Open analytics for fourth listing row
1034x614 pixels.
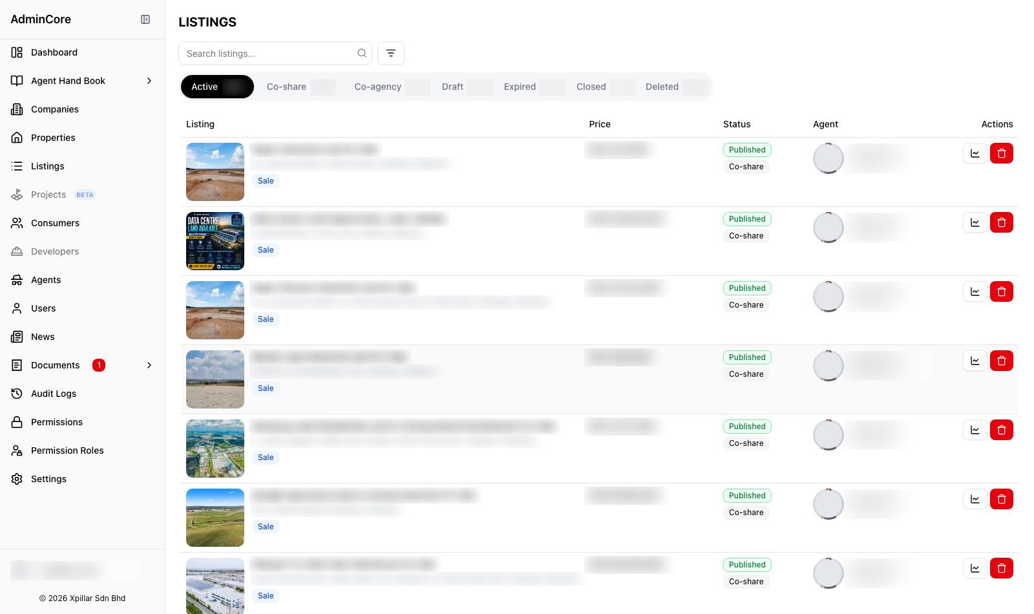coord(975,361)
